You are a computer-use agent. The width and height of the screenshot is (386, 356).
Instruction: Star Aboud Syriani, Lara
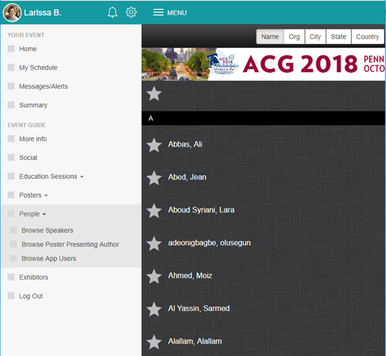tap(154, 210)
